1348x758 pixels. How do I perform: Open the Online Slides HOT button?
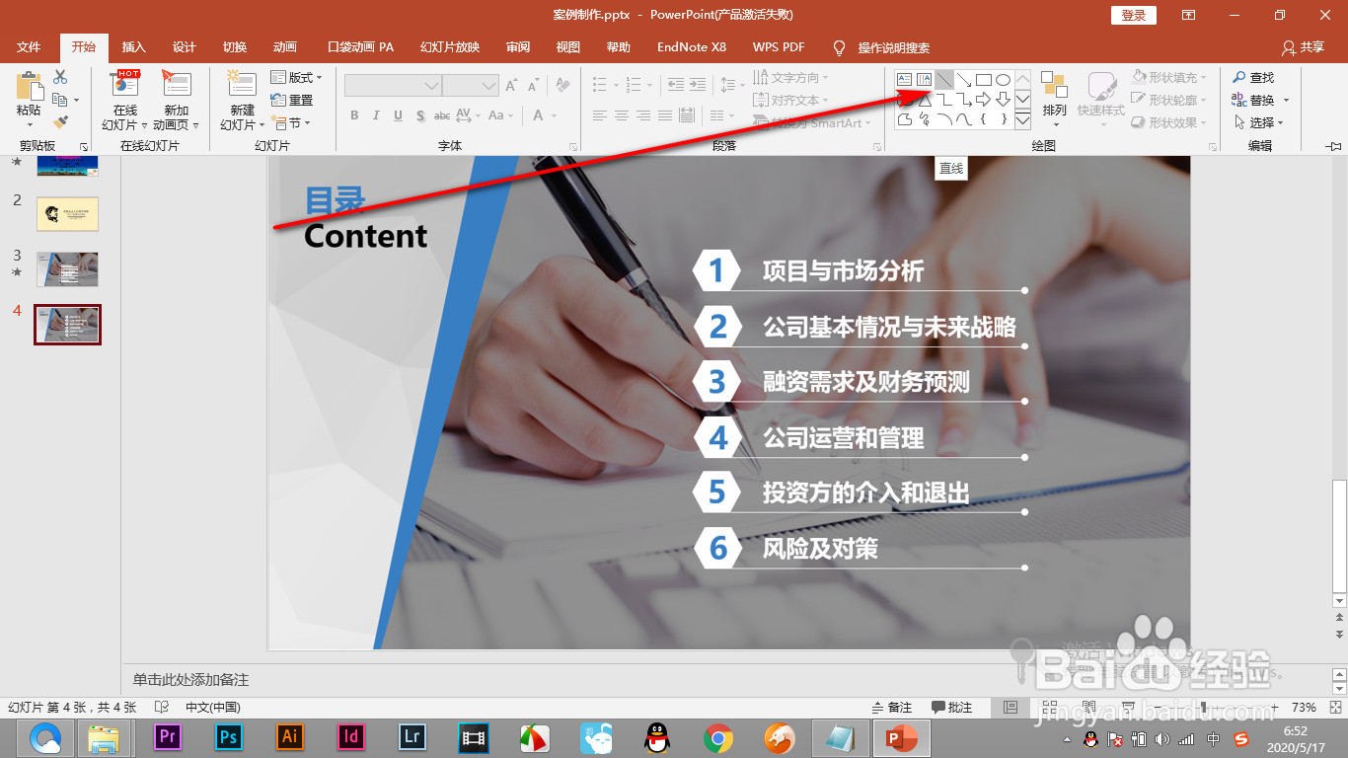125,100
